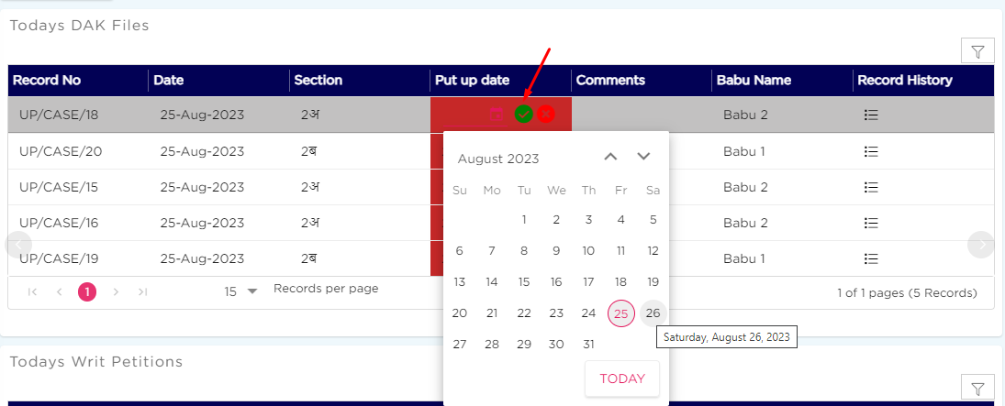View record history for UP/CASE/16
The height and width of the screenshot is (406, 1005).
point(870,223)
